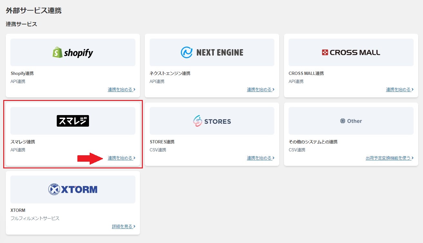The image size is (423, 243).
Task: Click the CROSS MALL logo banner
Action: (x=351, y=52)
